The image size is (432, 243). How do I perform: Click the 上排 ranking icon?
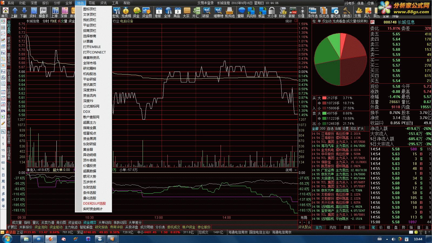coord(55,12)
